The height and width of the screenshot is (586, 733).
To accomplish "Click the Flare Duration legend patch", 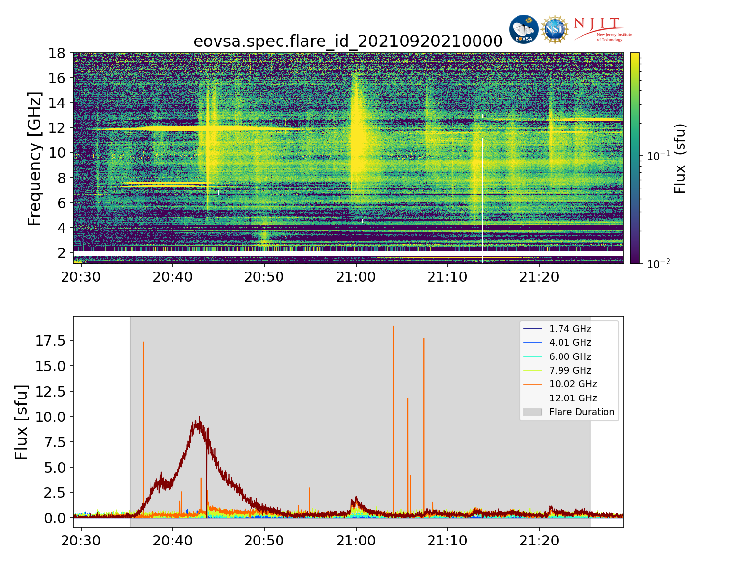I will (x=533, y=412).
